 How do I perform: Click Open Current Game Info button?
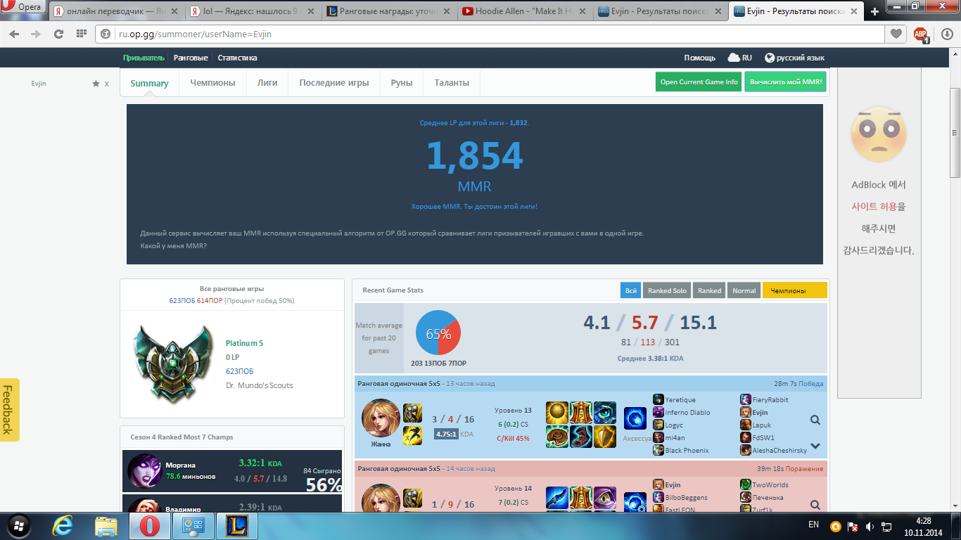699,82
